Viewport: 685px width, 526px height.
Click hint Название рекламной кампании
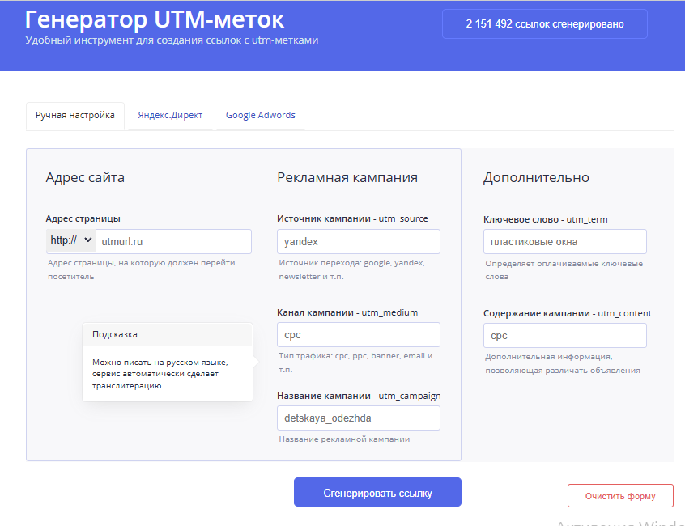click(x=344, y=439)
